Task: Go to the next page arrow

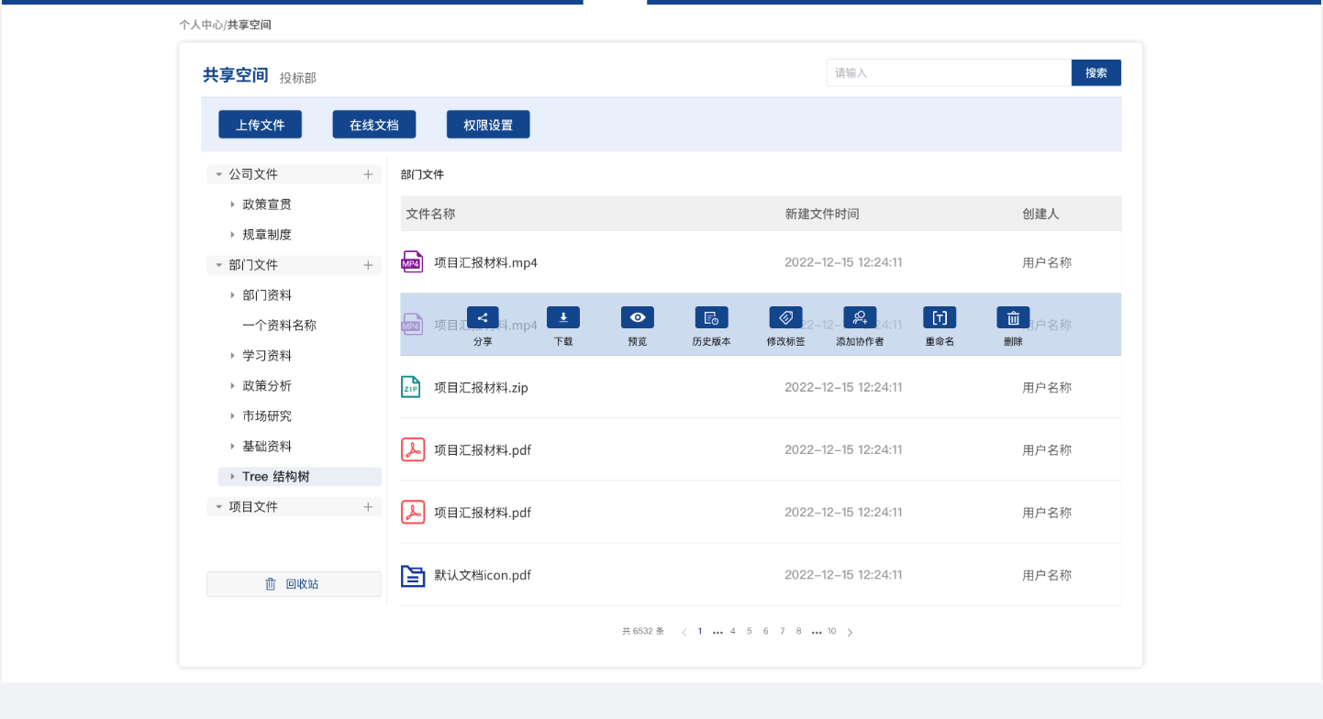Action: [850, 632]
